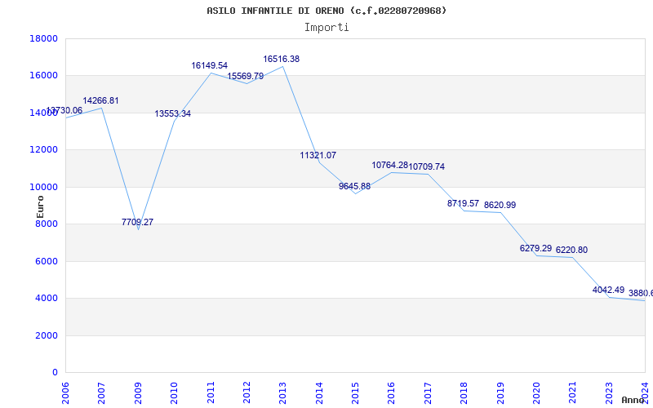Click the 2000 y-axis tick label
Screen dimensions: 653x408
pyautogui.click(x=47, y=335)
